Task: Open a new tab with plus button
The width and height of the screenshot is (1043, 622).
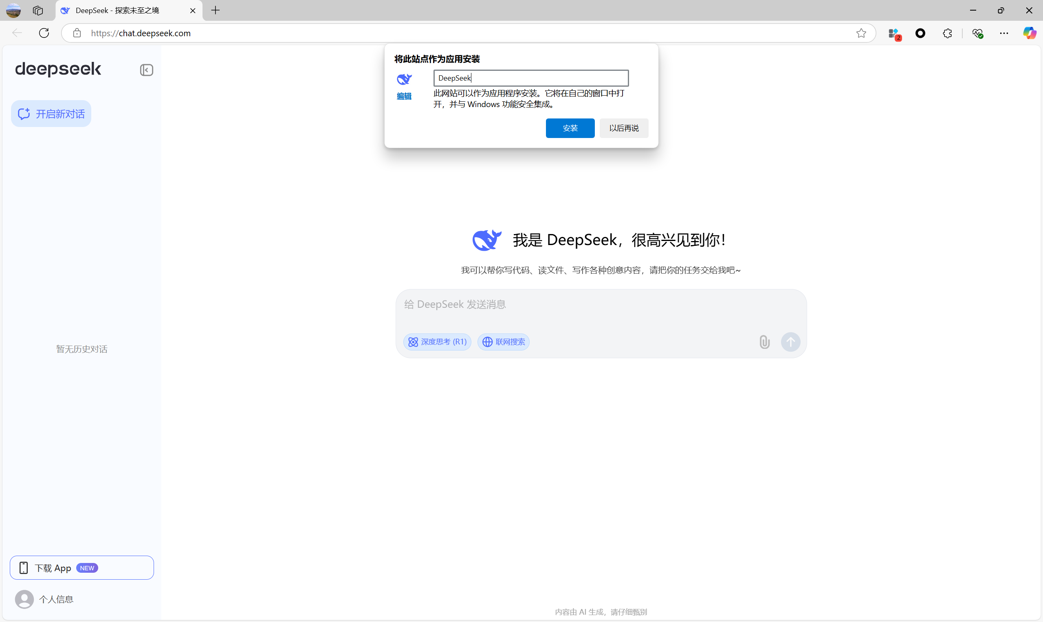Action: (216, 11)
